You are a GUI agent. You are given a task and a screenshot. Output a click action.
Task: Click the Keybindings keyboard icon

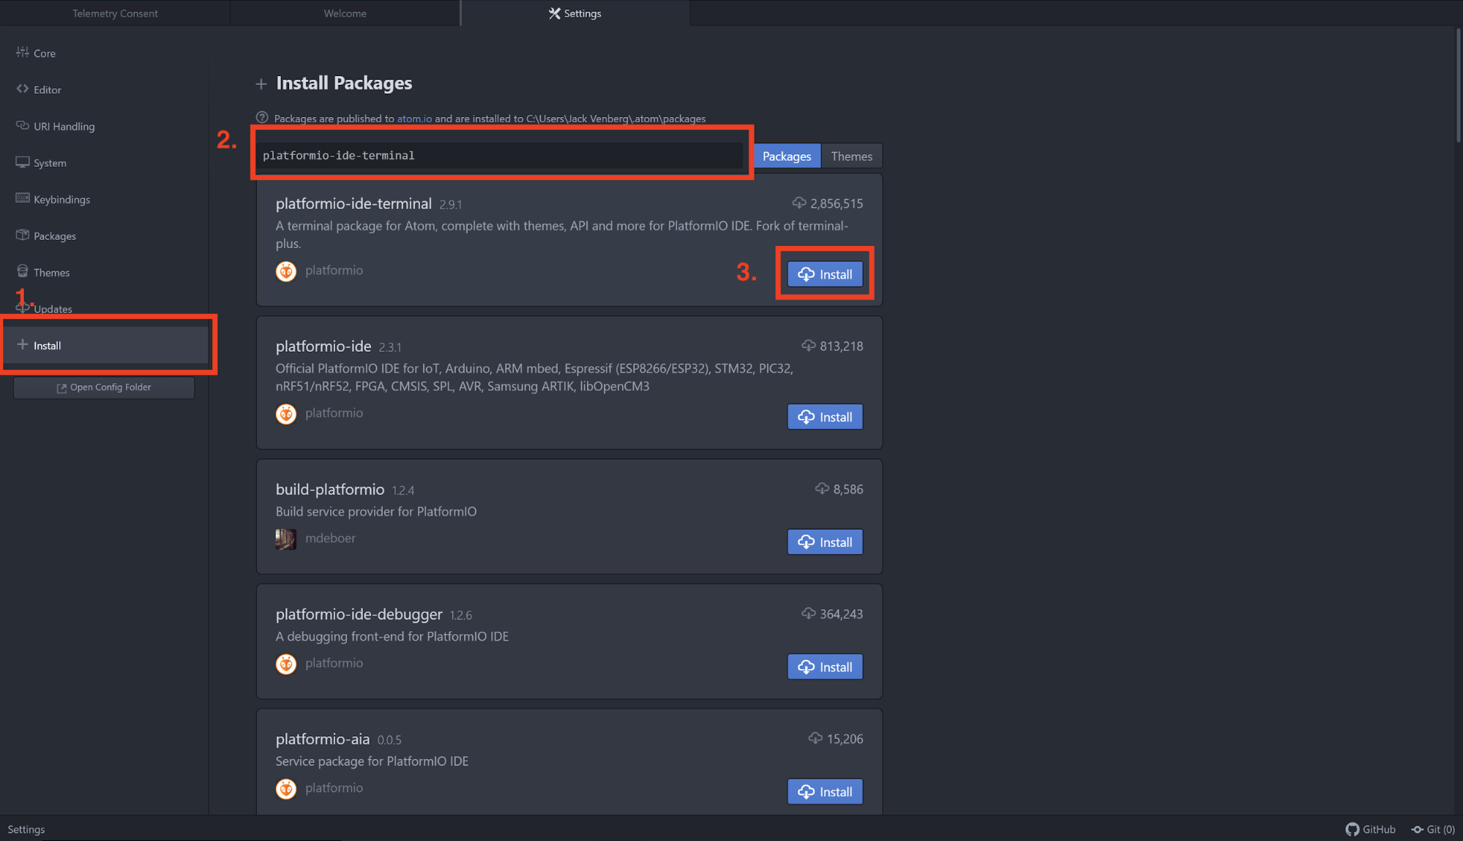pyautogui.click(x=23, y=199)
